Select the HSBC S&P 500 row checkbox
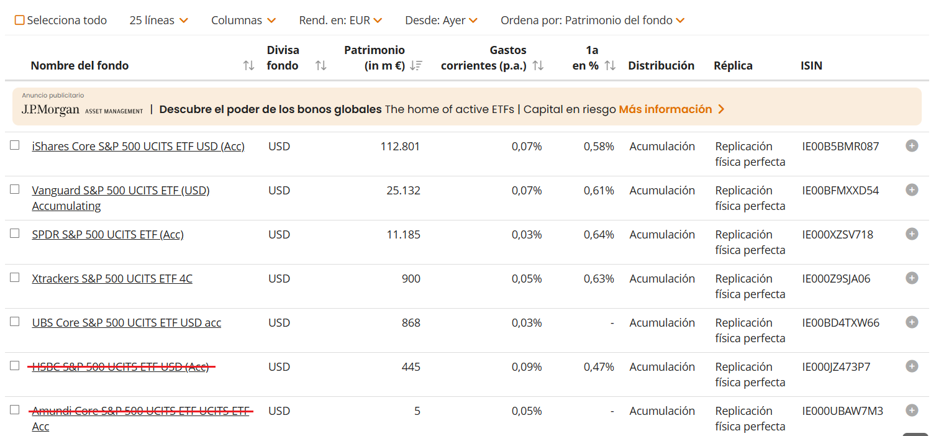The height and width of the screenshot is (436, 936). click(x=15, y=366)
